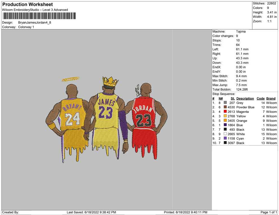Click the 'Wilcom EmbroideryStudio – Level 3 Advanced' subtitle
Viewport: 279px width, 215px height.
[35, 10]
